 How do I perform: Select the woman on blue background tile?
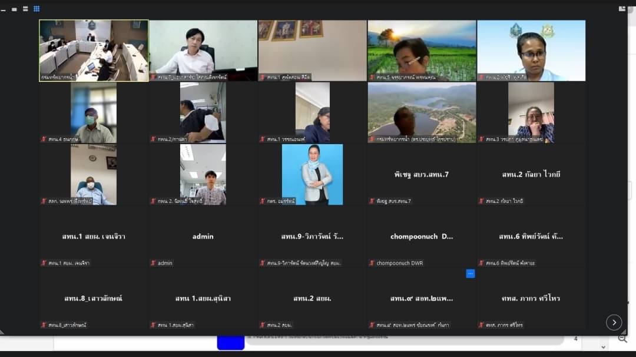point(312,174)
